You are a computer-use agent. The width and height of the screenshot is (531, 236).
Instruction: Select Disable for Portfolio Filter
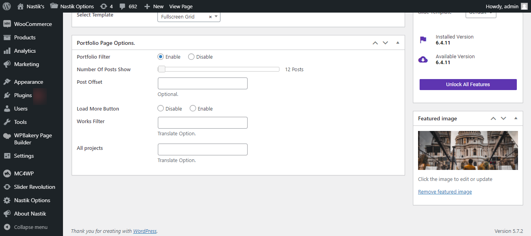pyautogui.click(x=191, y=57)
